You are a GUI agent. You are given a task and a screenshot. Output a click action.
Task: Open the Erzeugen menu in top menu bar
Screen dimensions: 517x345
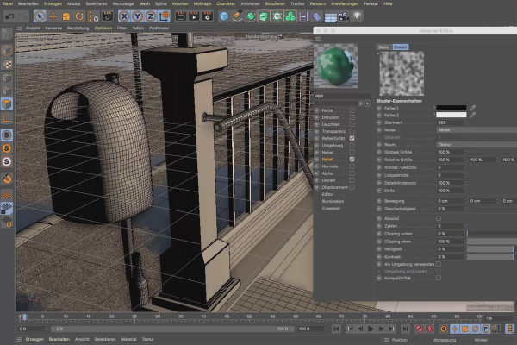tap(53, 3)
